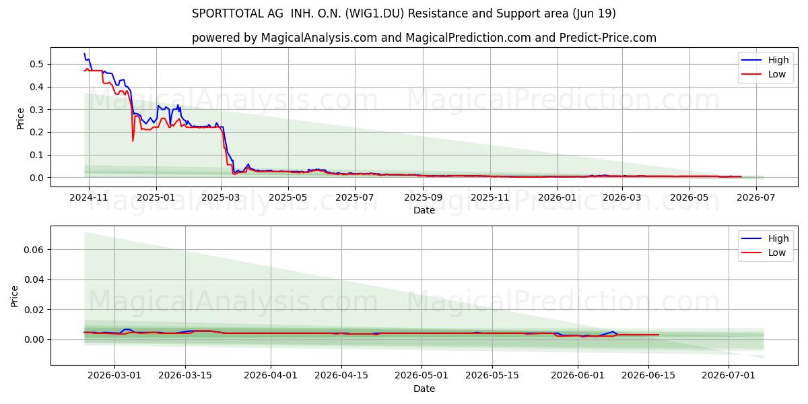
Task: Click the '2026-03' x-axis label in the top chart
Action: point(621,197)
